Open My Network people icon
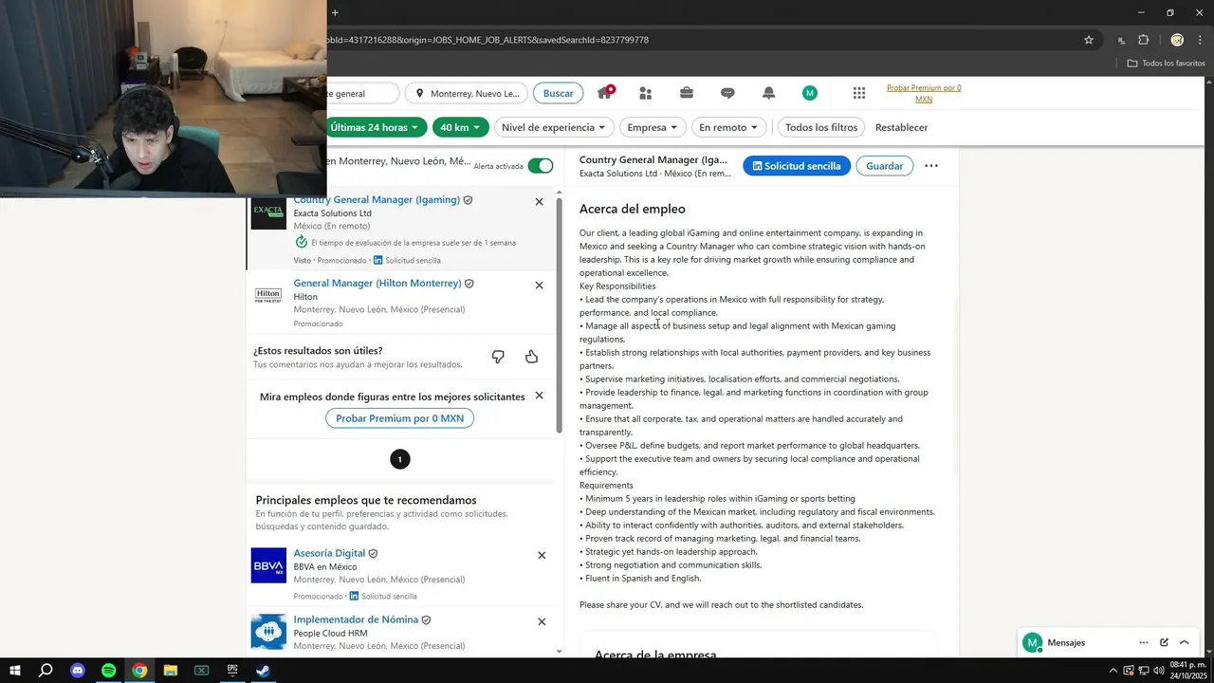 pos(646,93)
